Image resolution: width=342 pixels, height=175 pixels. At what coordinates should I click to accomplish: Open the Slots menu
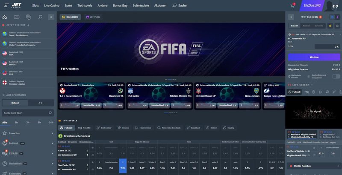[x=35, y=6]
